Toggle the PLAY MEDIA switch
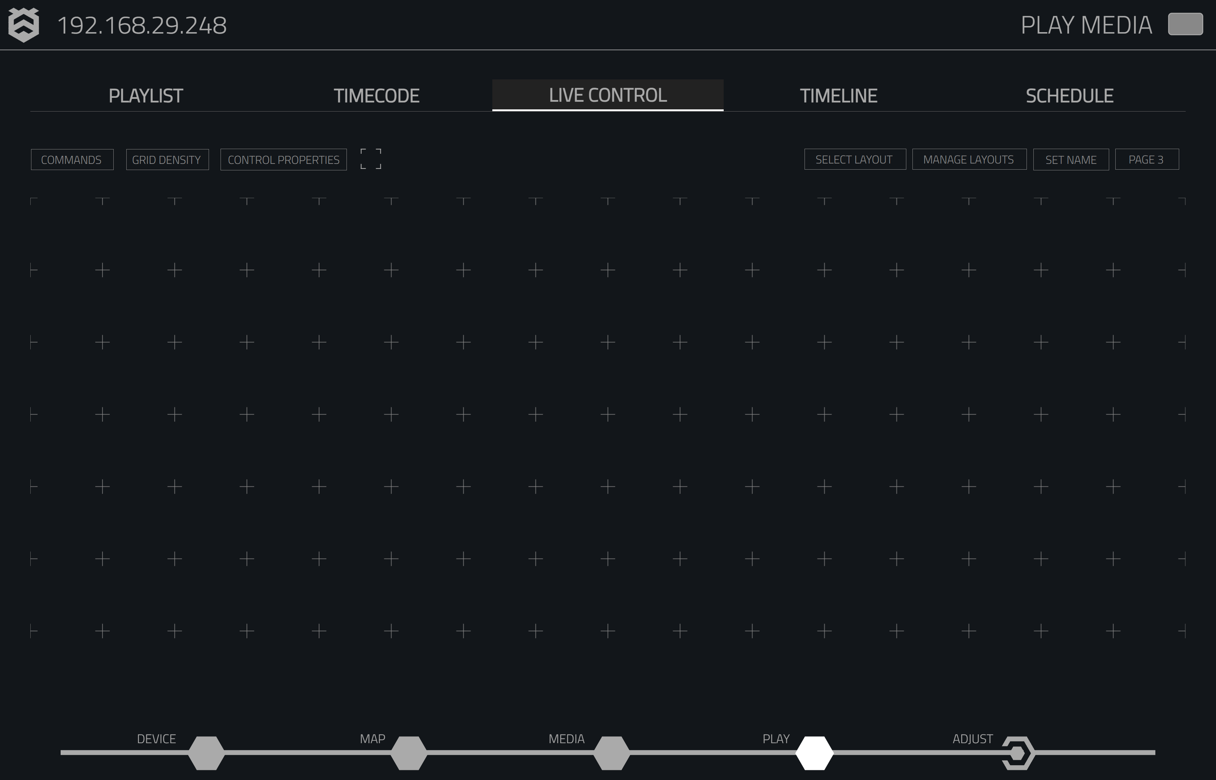This screenshot has height=780, width=1216. [1185, 24]
